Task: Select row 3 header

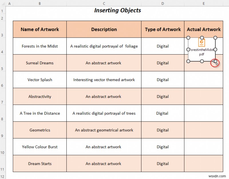Action: coord(3,29)
